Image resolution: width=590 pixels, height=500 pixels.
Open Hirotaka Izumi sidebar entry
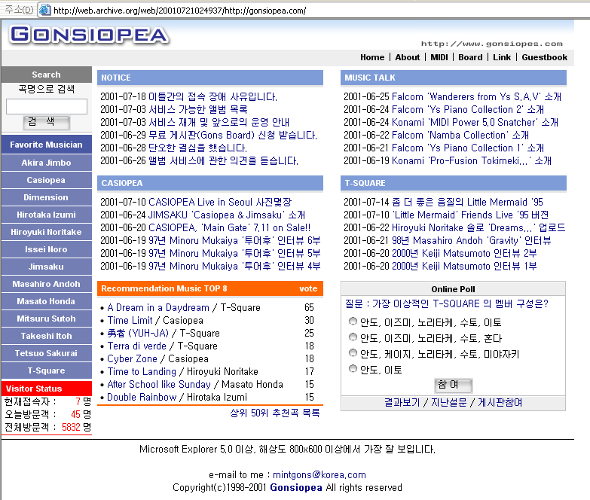pos(46,215)
